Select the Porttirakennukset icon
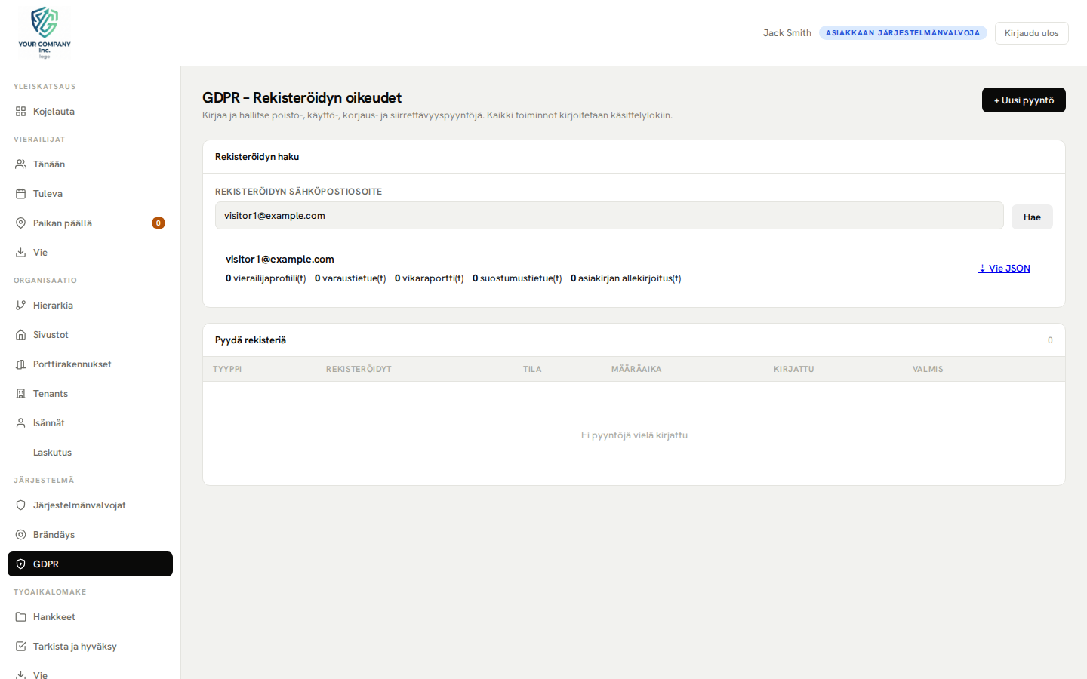1087x679 pixels. click(x=20, y=364)
